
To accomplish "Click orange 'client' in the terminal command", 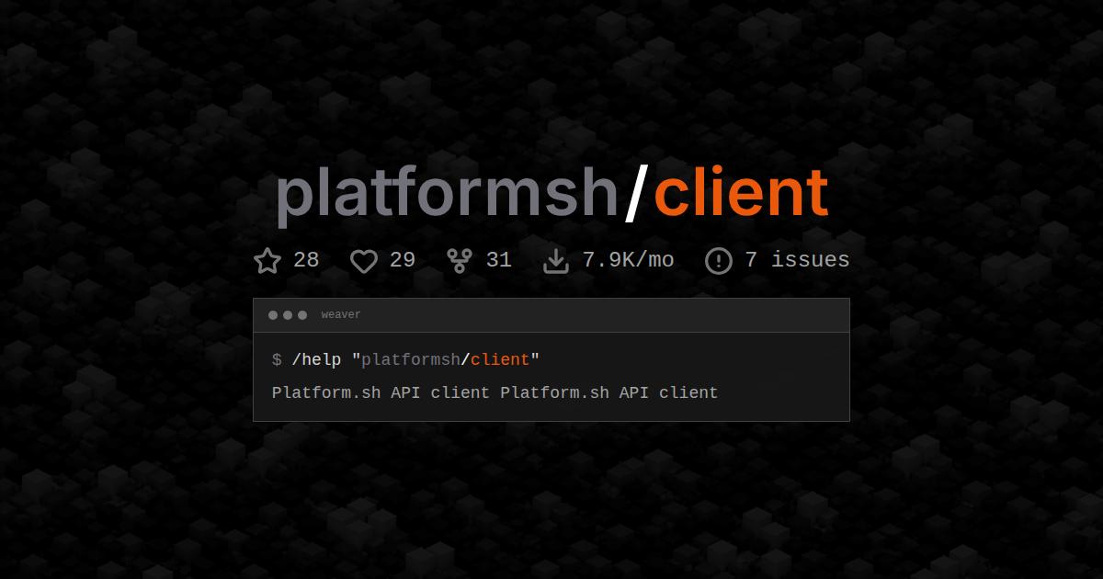I will 500,359.
